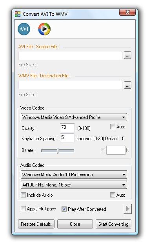Enable Auto checkbox in Audio Codec section
Viewport: 149px width, 243px height.
point(113,195)
